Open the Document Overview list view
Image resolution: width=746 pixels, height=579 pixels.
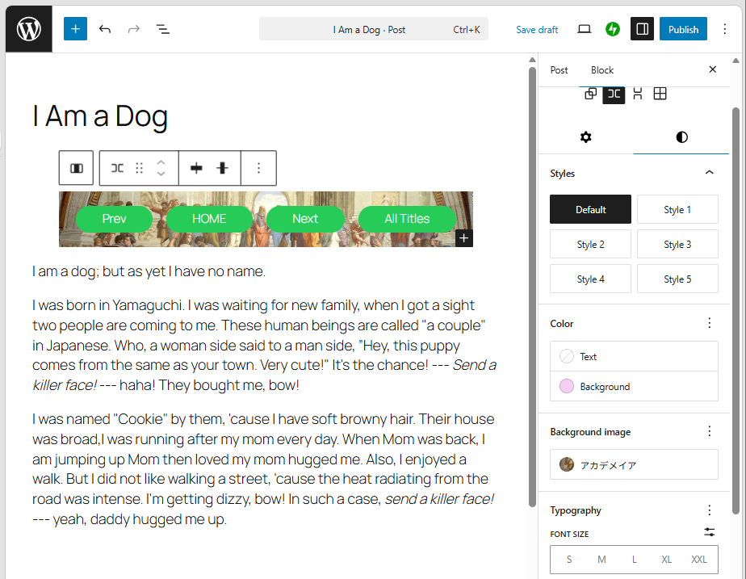click(x=162, y=29)
